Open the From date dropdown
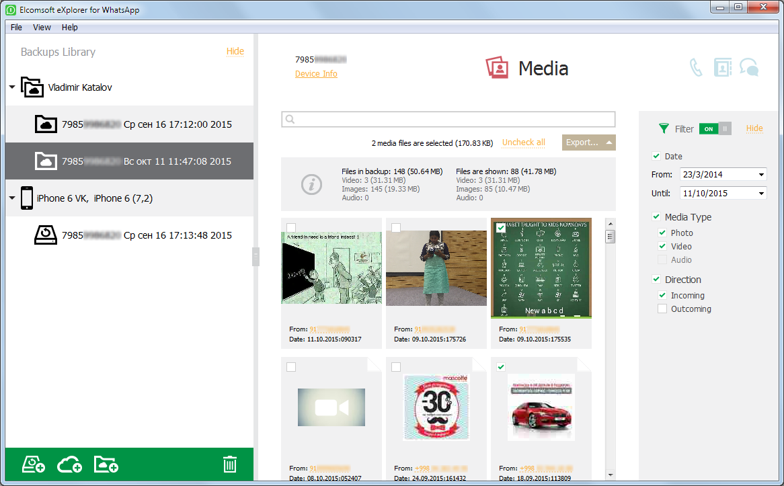 [x=762, y=174]
